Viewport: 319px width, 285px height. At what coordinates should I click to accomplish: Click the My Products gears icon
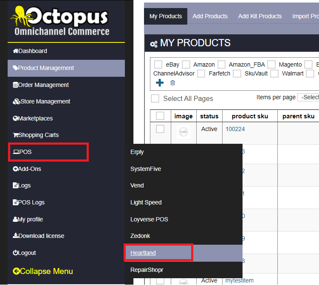click(x=154, y=44)
